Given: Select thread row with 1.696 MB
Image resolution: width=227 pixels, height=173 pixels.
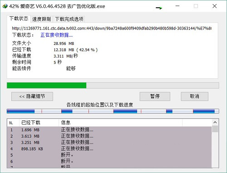Looking at the screenshot, I should [x=109, y=130].
